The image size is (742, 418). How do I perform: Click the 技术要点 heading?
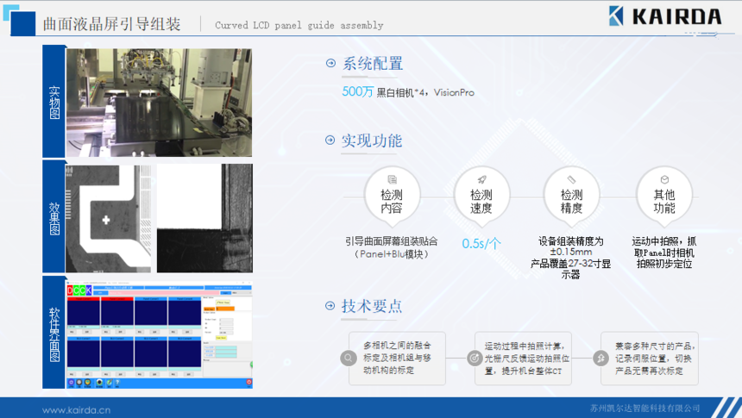(372, 306)
